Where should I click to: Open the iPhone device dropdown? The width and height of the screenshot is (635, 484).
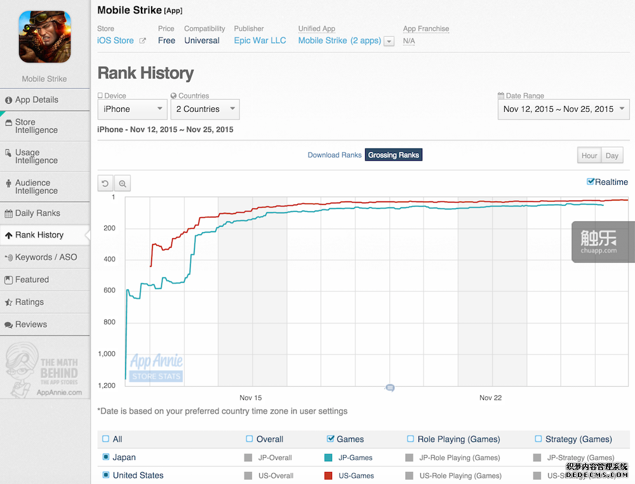[x=133, y=109]
